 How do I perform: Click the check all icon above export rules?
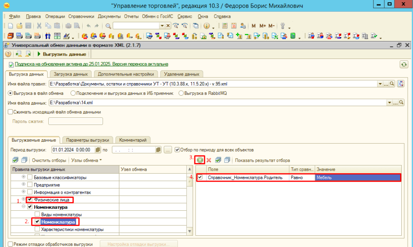pos(16,160)
